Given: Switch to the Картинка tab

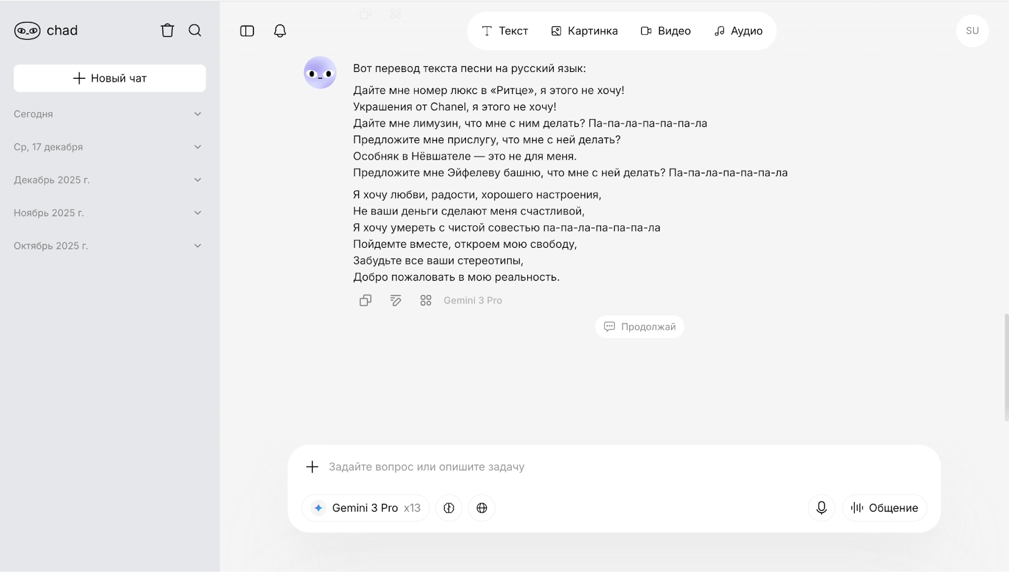Looking at the screenshot, I should point(585,31).
